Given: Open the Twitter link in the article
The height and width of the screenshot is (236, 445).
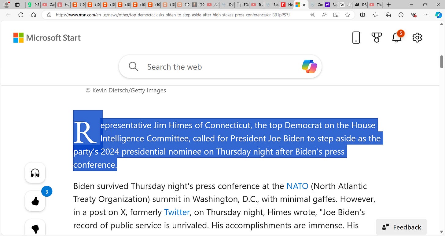Looking at the screenshot, I should (177, 212).
